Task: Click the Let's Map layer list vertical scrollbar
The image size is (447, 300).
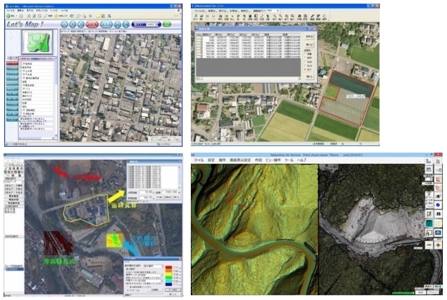Action: (x=56, y=98)
